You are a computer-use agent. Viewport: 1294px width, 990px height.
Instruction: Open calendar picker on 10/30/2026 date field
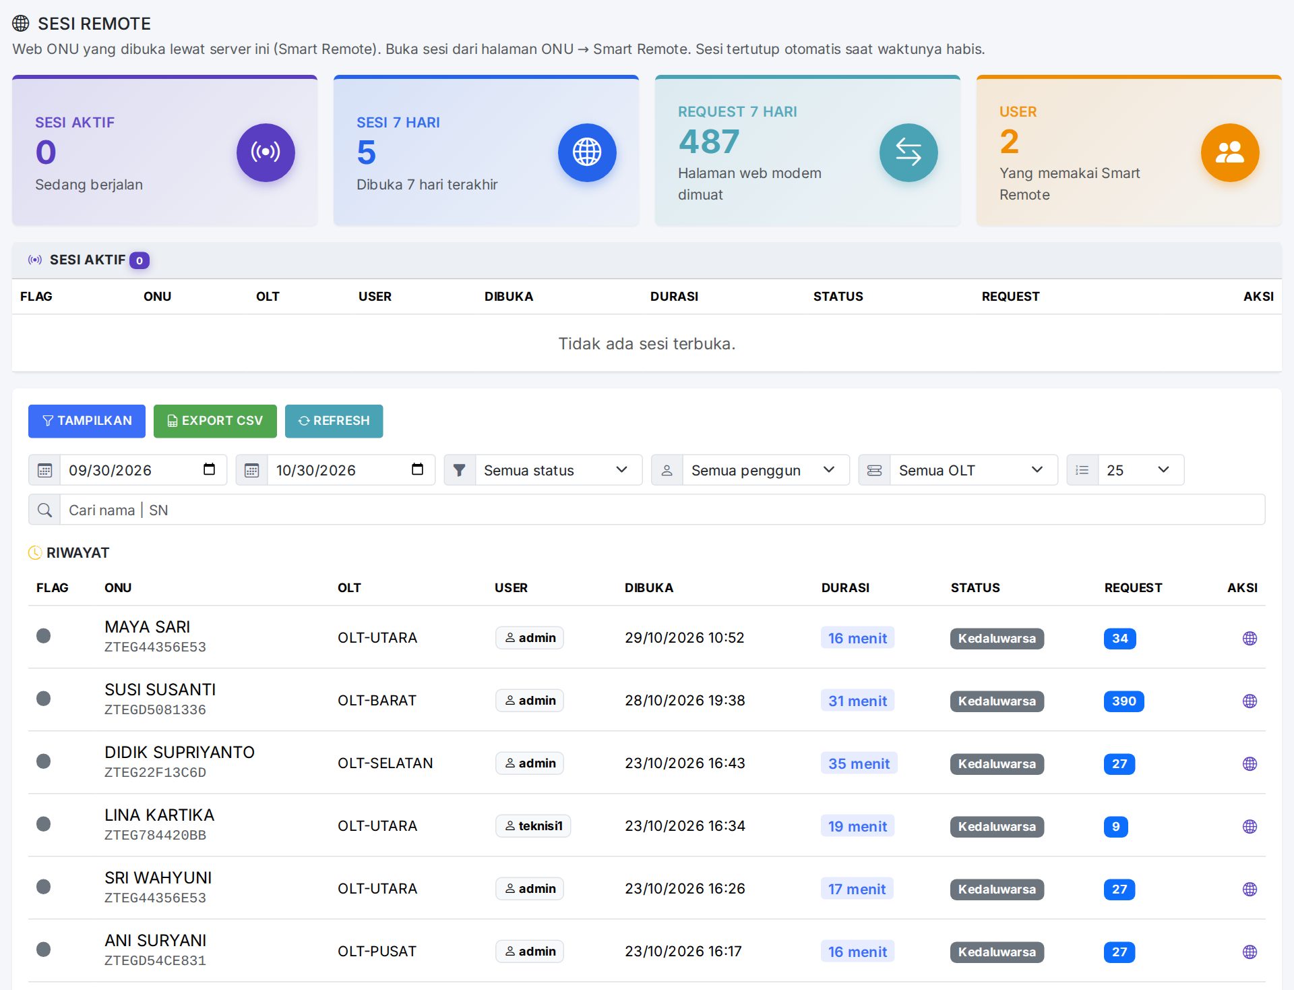[x=417, y=469]
